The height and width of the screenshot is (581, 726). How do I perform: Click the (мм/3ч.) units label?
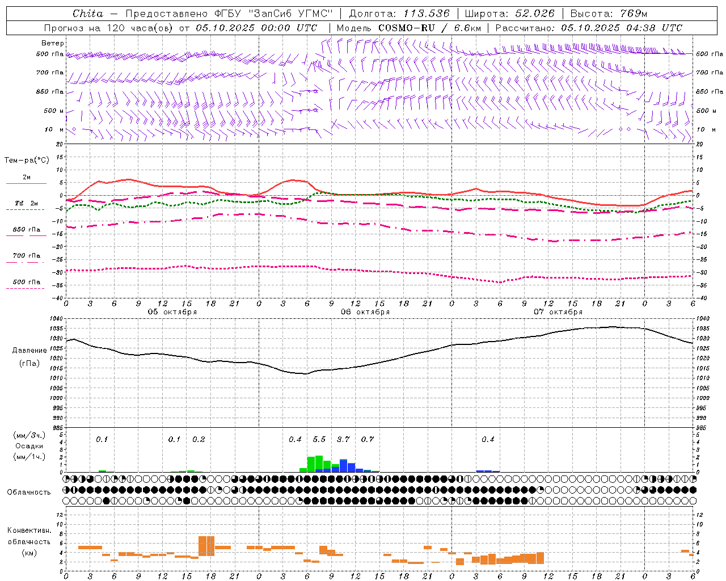[29, 435]
